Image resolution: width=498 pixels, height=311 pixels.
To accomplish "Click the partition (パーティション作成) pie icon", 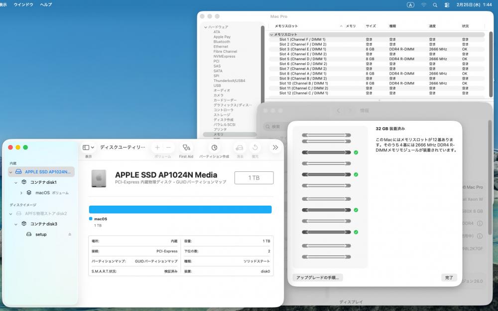I will (214, 148).
